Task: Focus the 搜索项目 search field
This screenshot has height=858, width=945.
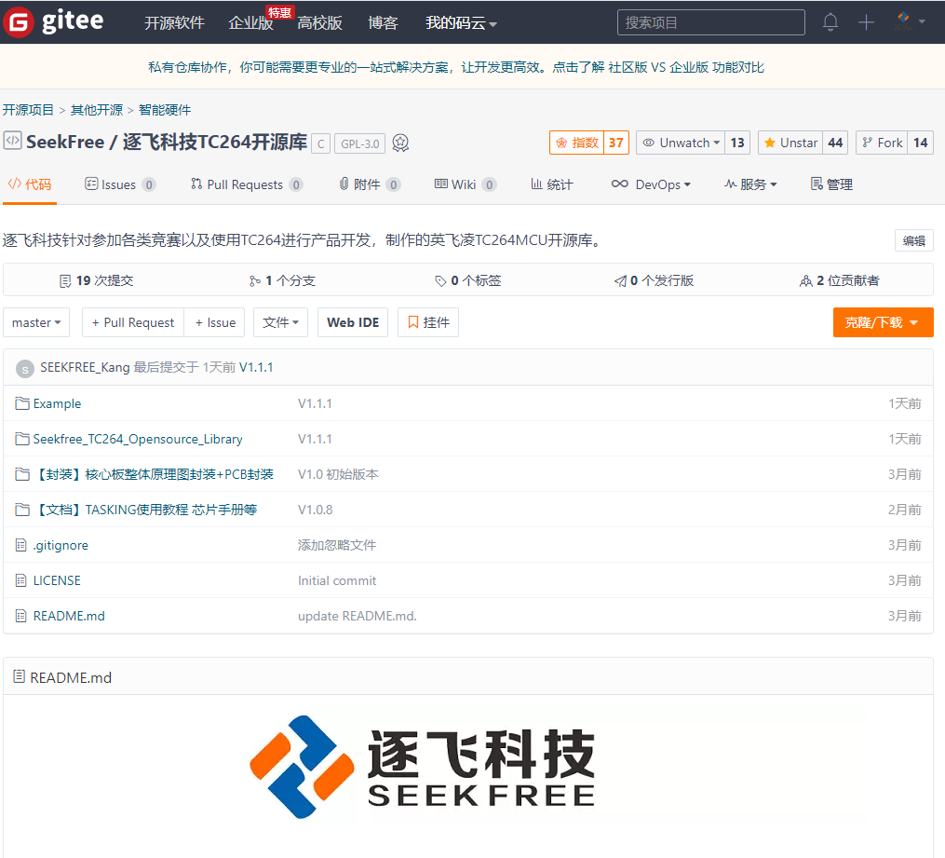Action: tap(711, 22)
